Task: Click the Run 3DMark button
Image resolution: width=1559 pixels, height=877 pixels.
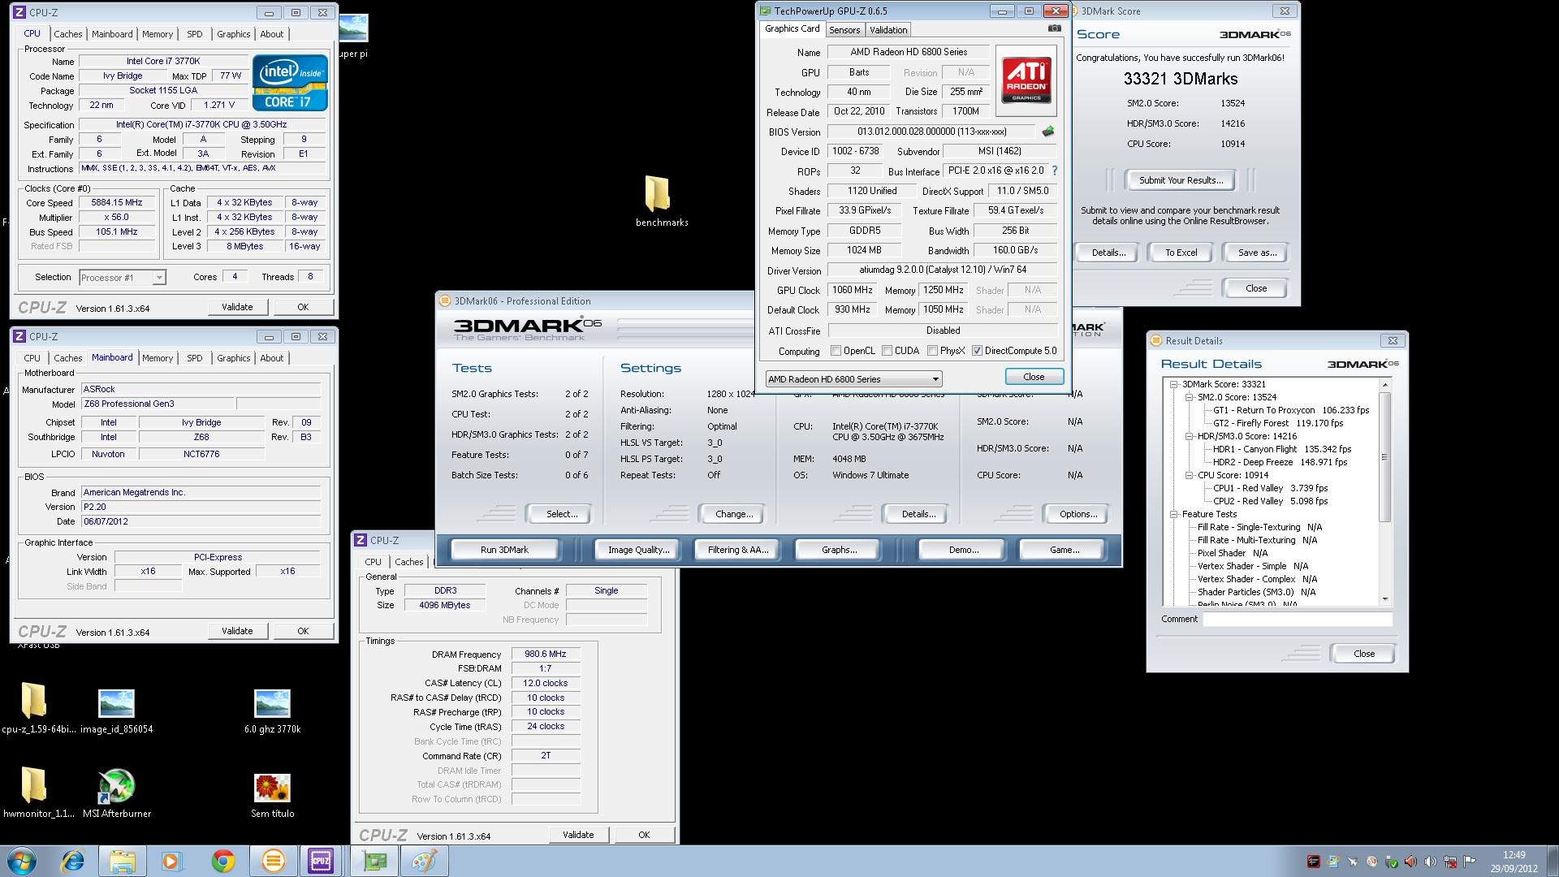Action: point(504,550)
